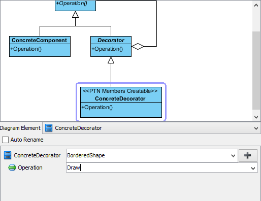Click the class icon beside the ConcreteDecorator dropdown

49,128
